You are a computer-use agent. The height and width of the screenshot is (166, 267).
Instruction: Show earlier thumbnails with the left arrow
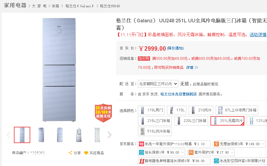8,135
